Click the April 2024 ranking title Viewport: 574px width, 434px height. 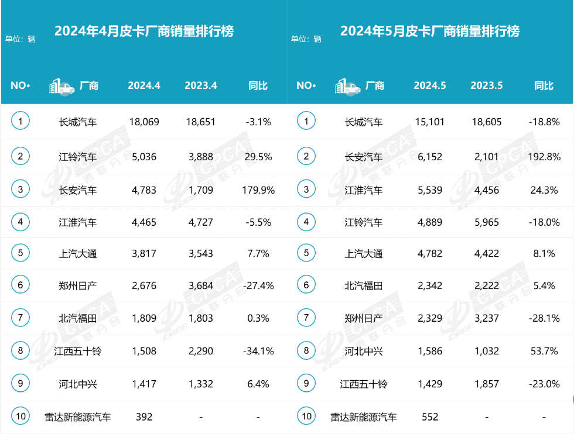(x=144, y=31)
